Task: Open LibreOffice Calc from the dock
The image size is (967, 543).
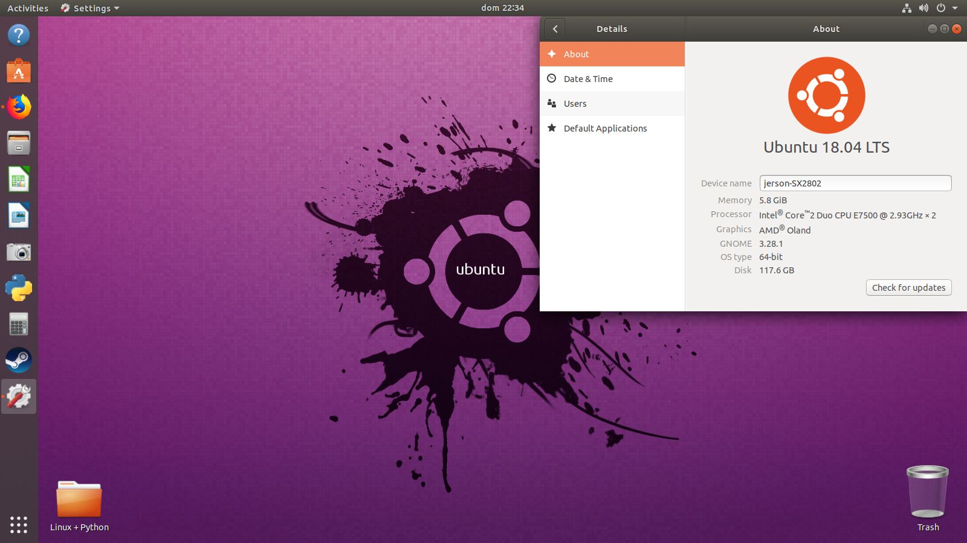Action: pos(19,179)
